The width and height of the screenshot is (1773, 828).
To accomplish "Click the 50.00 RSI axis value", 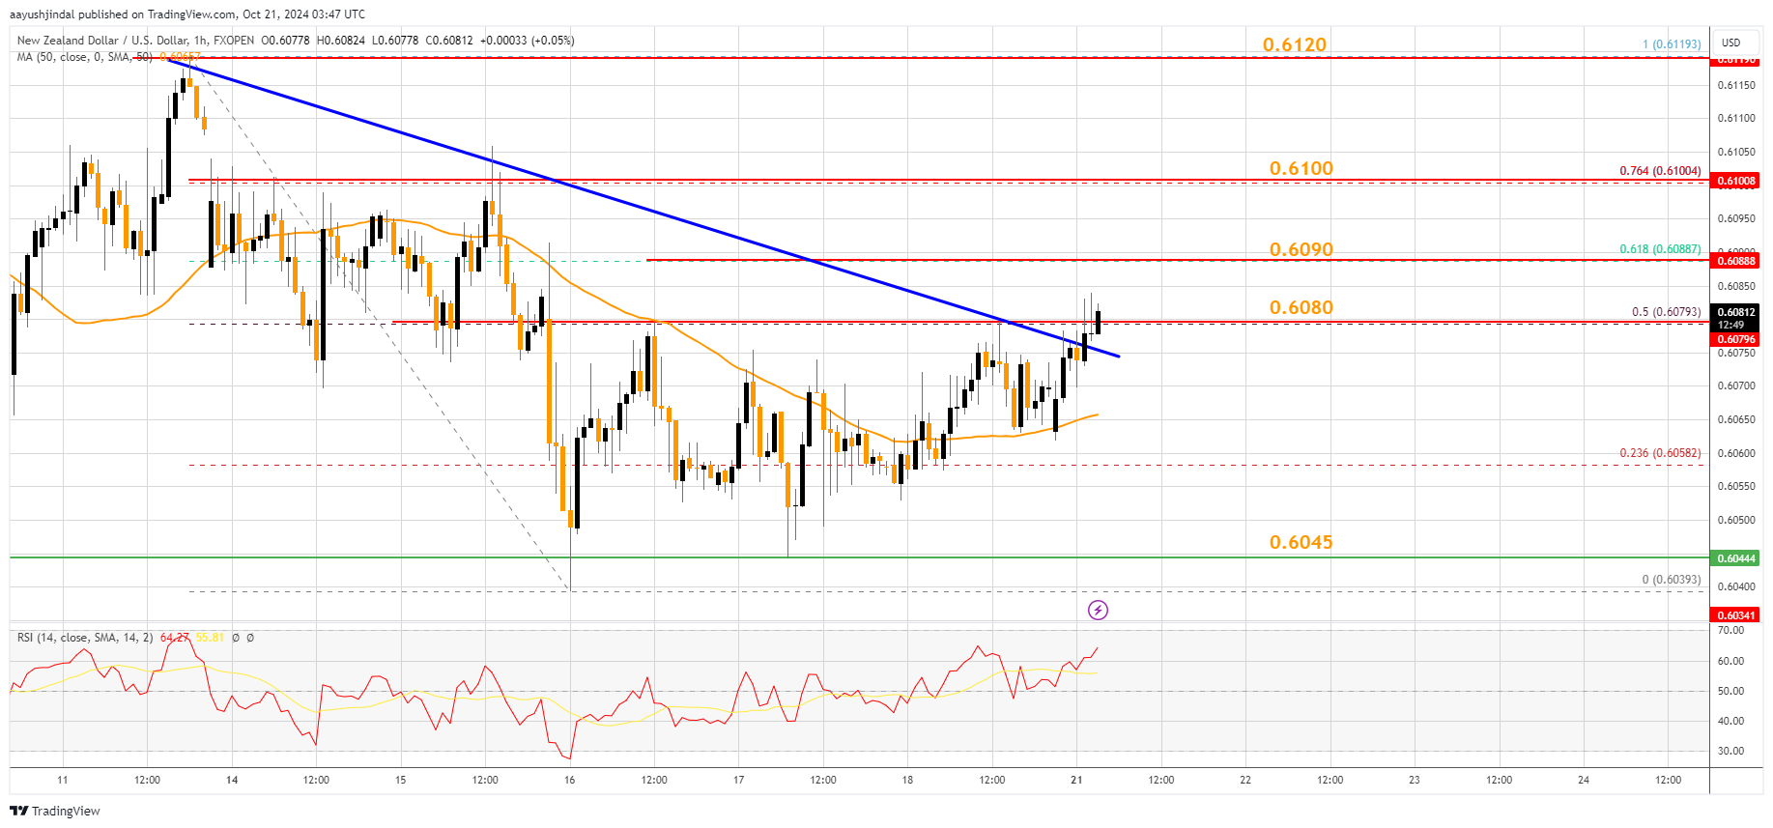I will pos(1730,692).
